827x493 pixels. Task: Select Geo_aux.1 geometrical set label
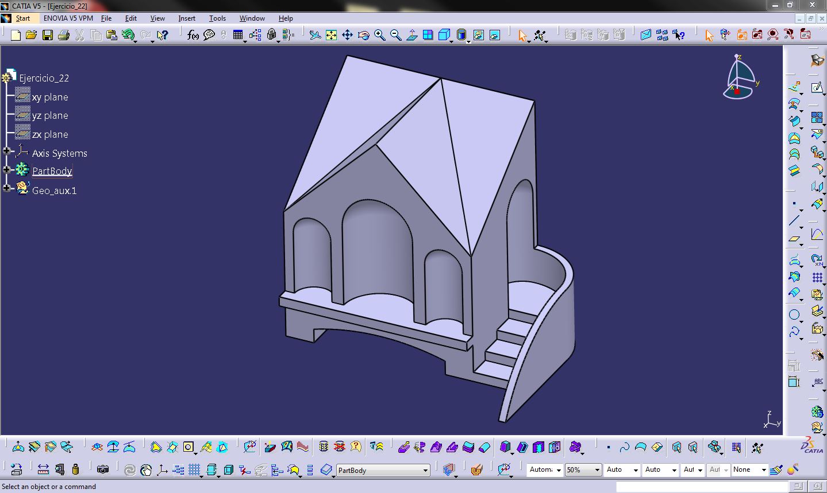[54, 191]
